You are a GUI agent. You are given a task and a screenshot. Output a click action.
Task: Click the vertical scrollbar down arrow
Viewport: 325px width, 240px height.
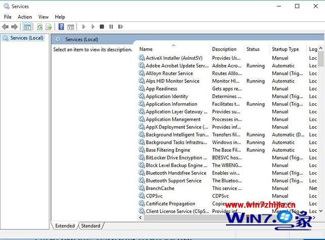321,211
